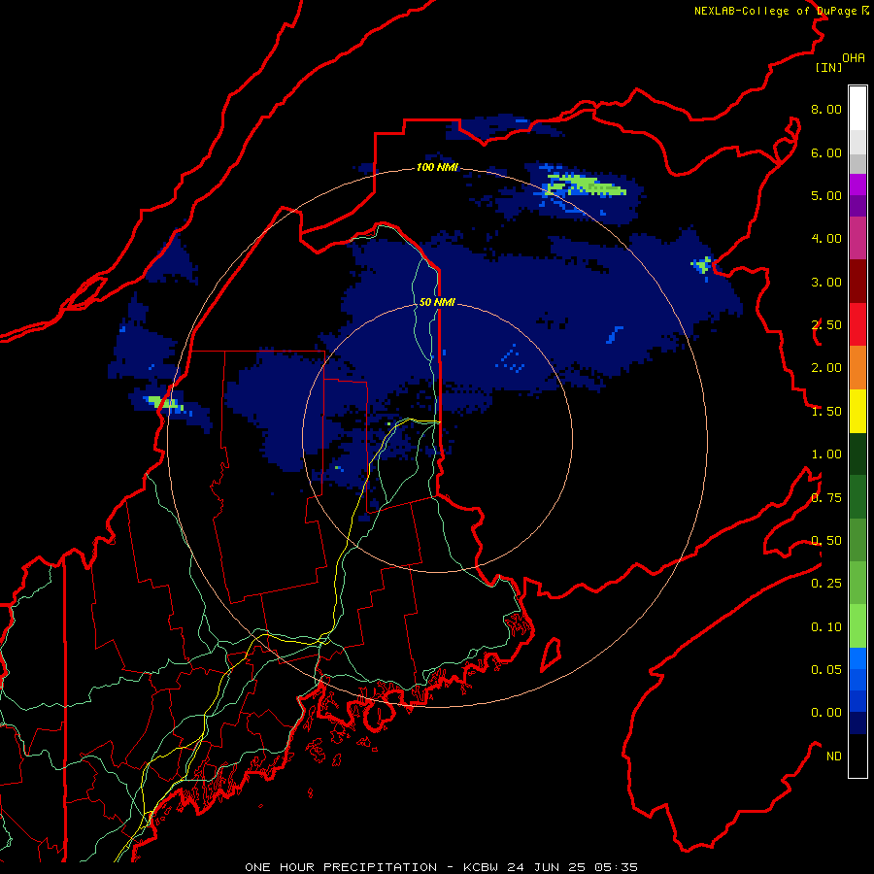Click the 5.00 legend value

coord(826,195)
